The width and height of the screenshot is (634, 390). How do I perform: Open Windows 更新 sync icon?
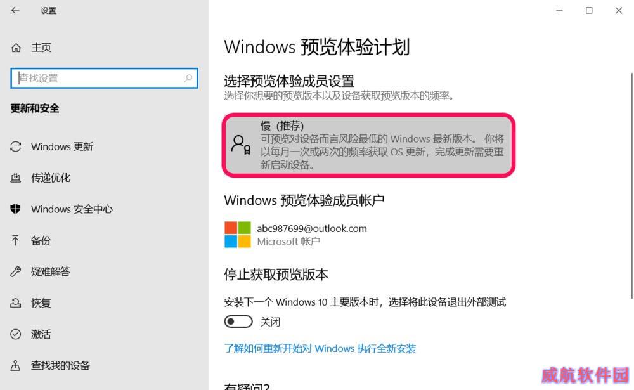(x=16, y=146)
